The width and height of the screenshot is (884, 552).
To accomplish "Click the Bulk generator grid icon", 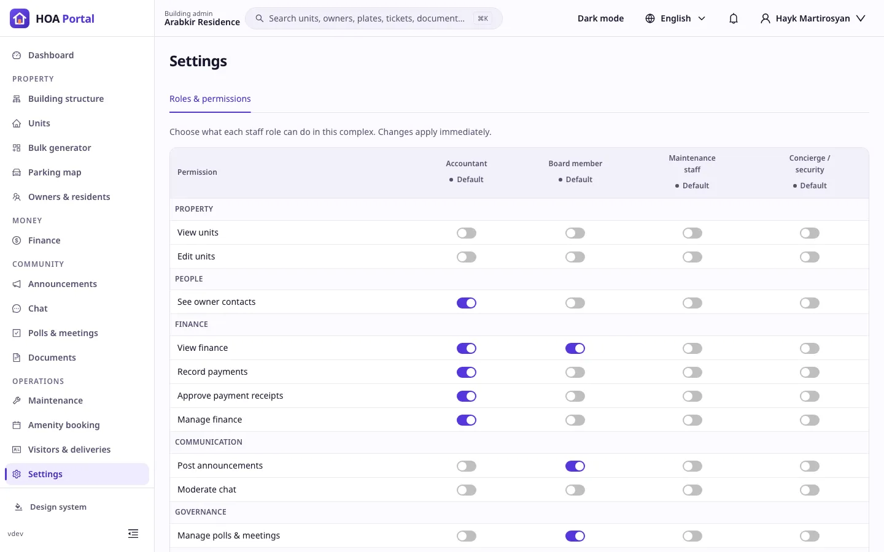I will click(17, 148).
